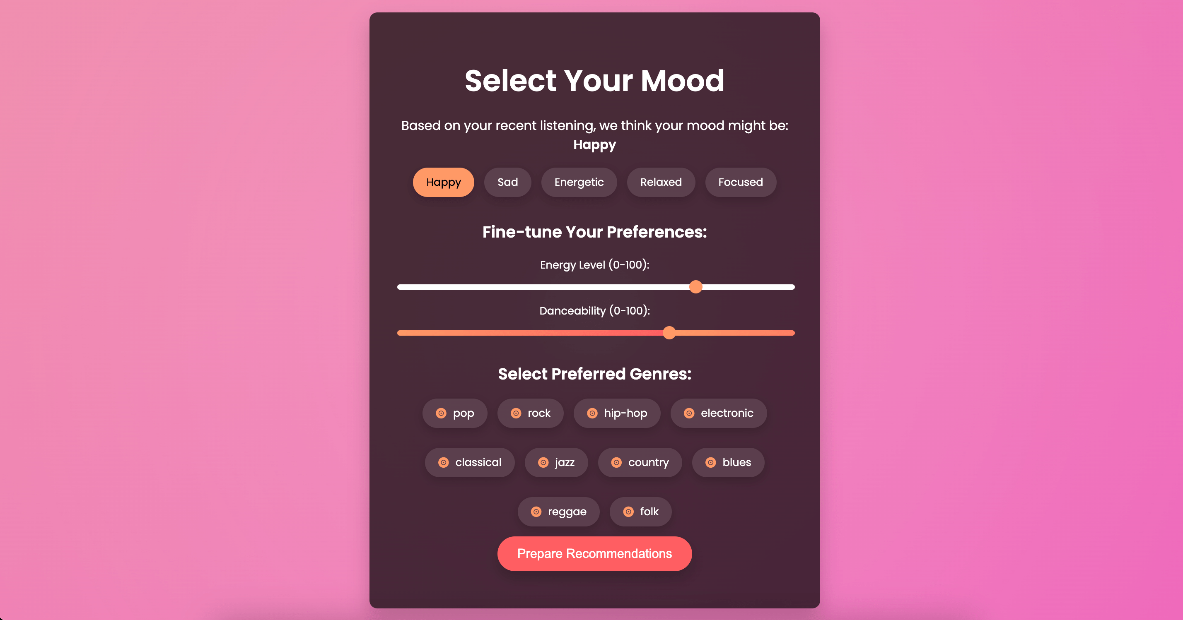This screenshot has width=1183, height=620.
Task: Select the Sad mood option
Action: point(507,181)
